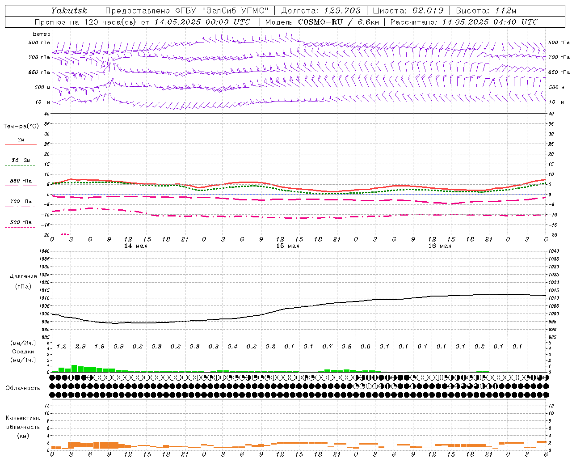Viewport: 572px width, 458px height.
Task: Click the 0.8 precipitation value
Action: (x=347, y=347)
